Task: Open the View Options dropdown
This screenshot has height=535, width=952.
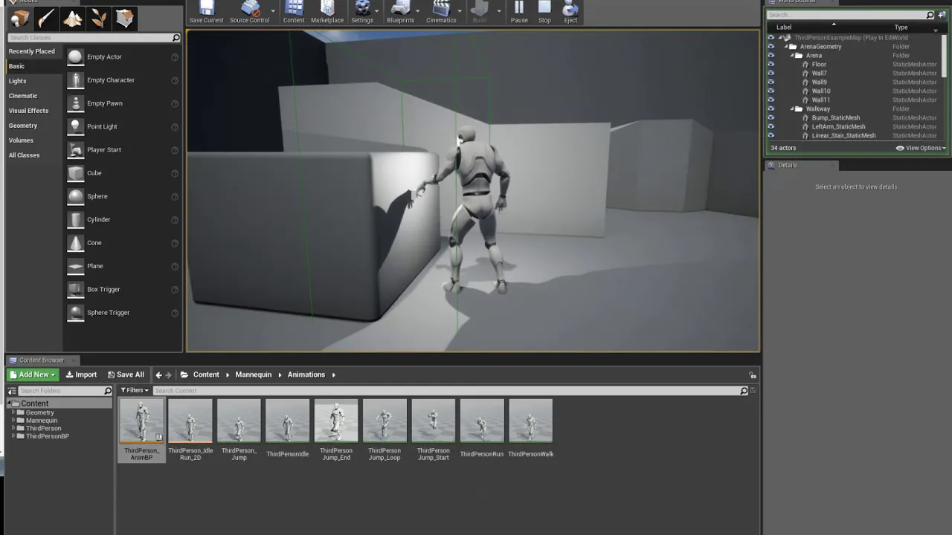Action: pos(921,148)
